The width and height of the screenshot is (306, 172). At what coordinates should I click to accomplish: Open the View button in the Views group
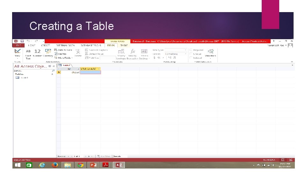pos(17,54)
